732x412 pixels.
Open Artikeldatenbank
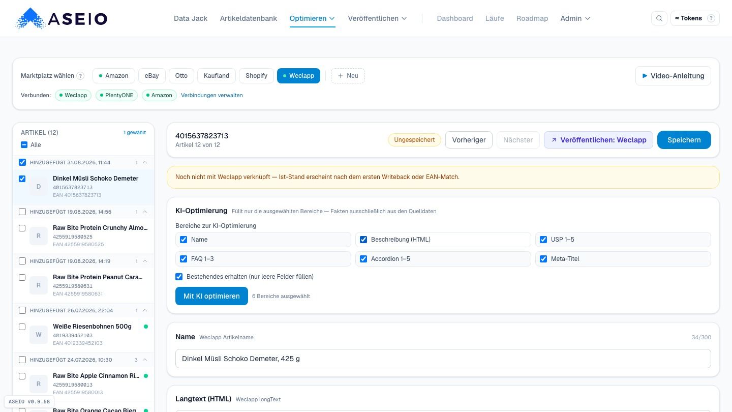pos(249,18)
